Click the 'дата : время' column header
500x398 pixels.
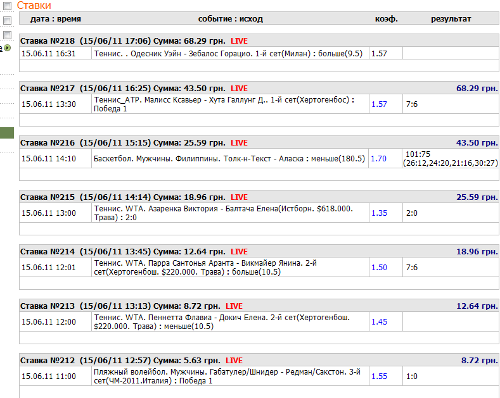[x=56, y=19]
